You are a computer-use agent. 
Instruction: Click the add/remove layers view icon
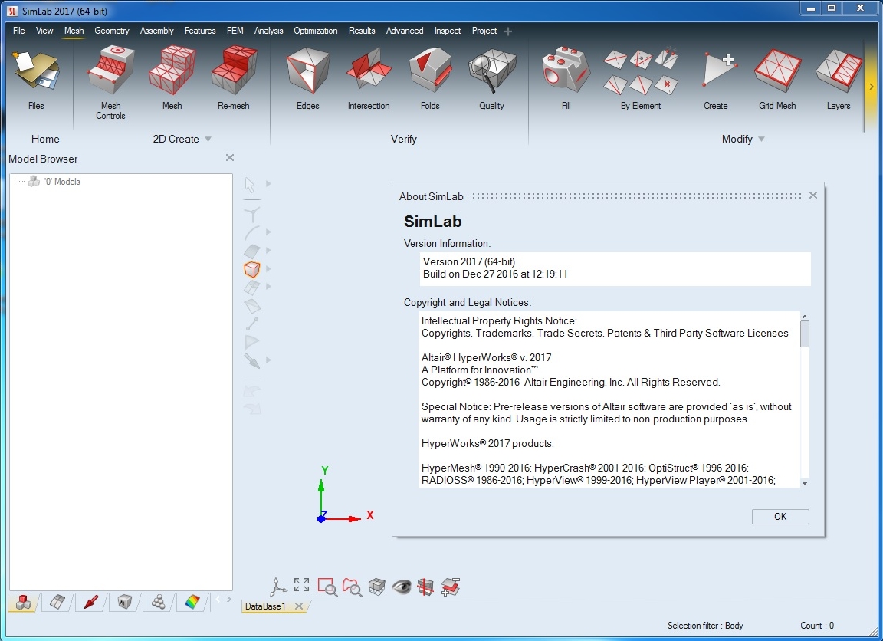(451, 587)
